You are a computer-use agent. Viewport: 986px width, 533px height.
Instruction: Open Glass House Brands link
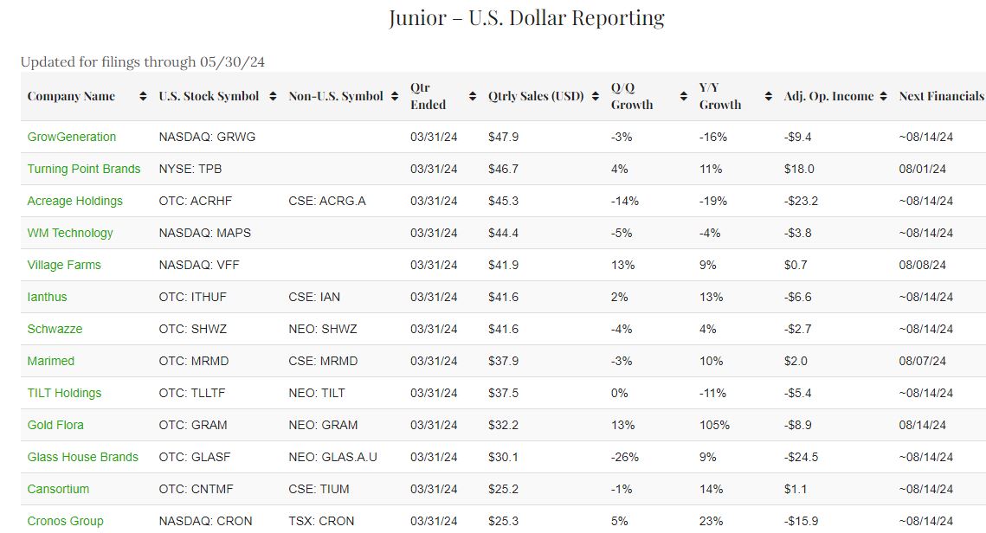(x=83, y=457)
